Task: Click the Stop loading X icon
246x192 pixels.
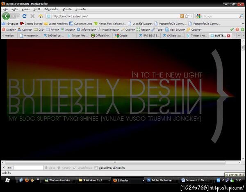Action: point(32,16)
